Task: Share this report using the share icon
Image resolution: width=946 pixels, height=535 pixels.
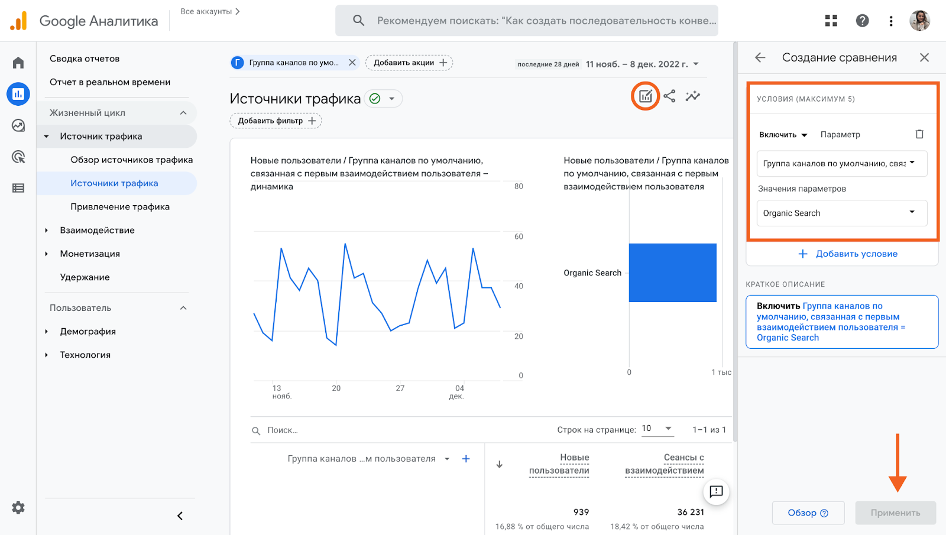Action: coord(670,96)
